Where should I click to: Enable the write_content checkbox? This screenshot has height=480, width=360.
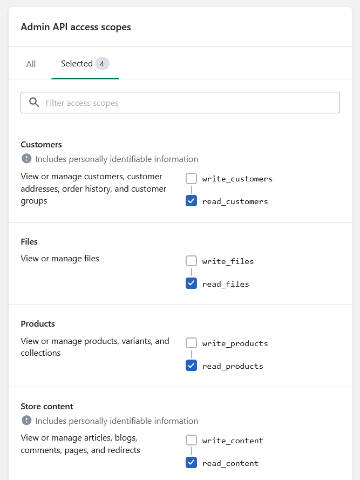point(191,440)
